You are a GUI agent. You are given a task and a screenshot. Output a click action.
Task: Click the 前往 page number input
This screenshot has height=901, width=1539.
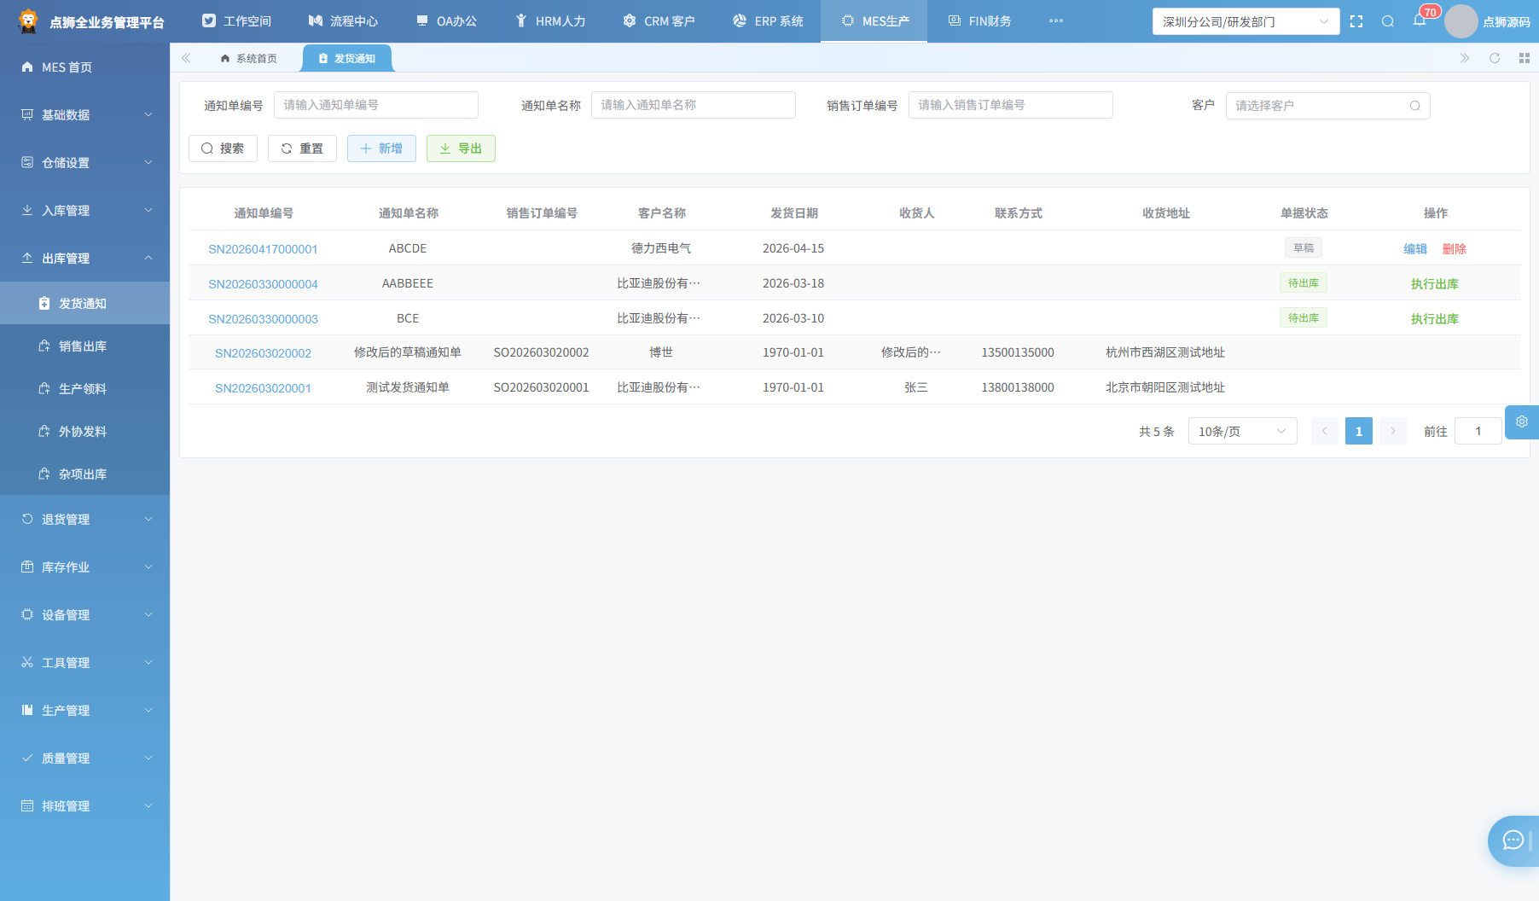tap(1478, 432)
